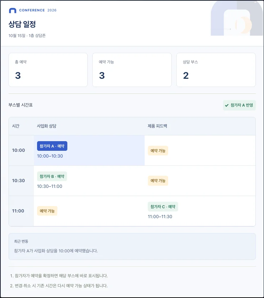264x298 pixels.
Task: Click the 제품 피드백 column header
Action: (x=157, y=126)
